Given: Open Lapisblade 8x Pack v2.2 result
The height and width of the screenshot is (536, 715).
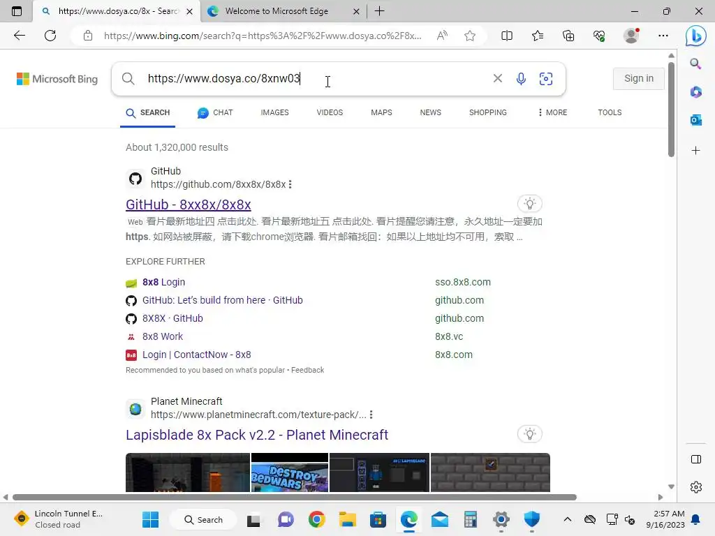Looking at the screenshot, I should click(257, 435).
